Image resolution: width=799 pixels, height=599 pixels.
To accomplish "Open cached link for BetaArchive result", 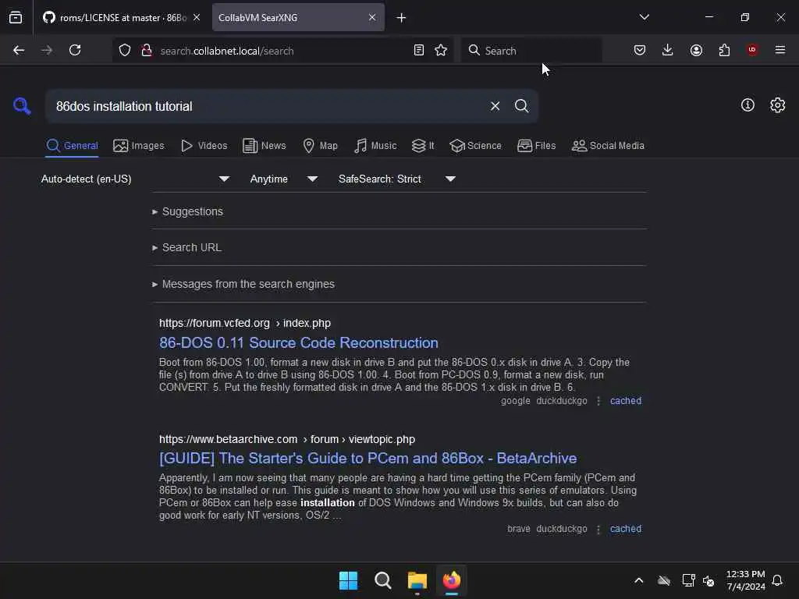I will click(x=626, y=529).
